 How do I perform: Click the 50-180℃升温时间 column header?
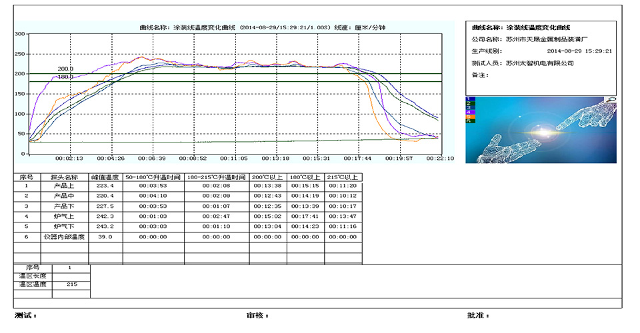153,177
